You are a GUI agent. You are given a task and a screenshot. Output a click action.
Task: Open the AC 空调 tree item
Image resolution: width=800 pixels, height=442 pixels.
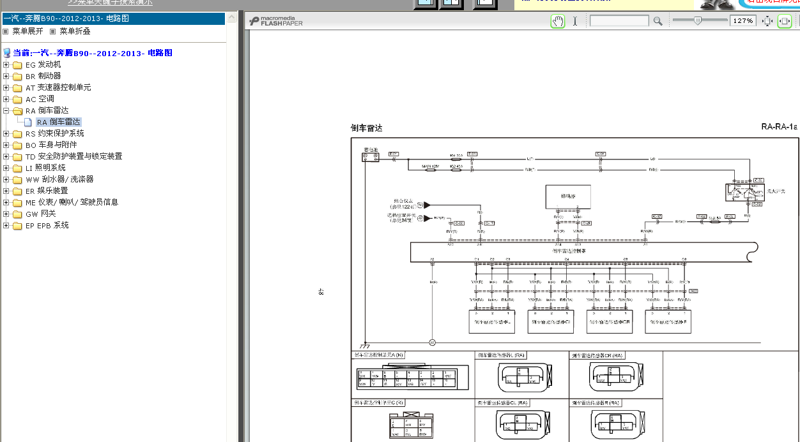coord(40,99)
